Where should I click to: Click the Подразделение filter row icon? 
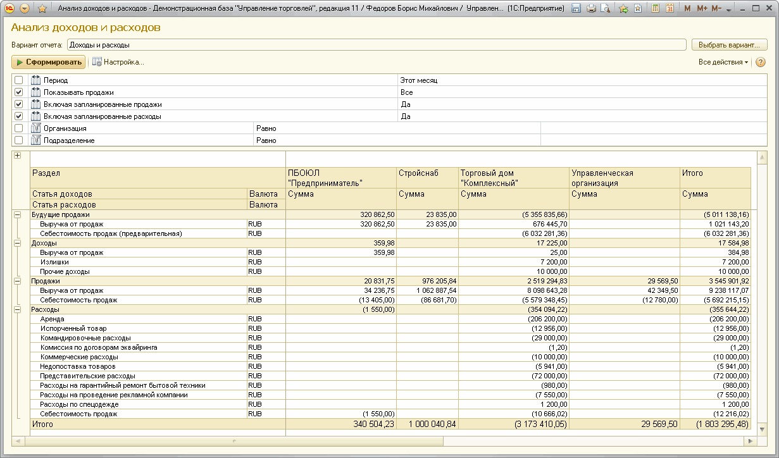click(x=36, y=140)
